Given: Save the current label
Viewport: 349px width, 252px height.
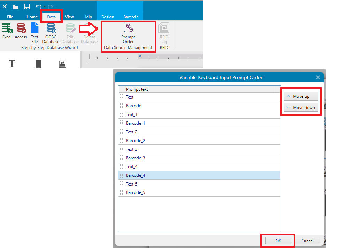Looking at the screenshot, I should 27,6.
